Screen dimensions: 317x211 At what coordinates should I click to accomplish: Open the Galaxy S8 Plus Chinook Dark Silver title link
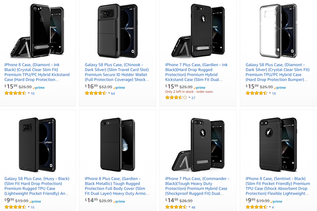(x=117, y=72)
